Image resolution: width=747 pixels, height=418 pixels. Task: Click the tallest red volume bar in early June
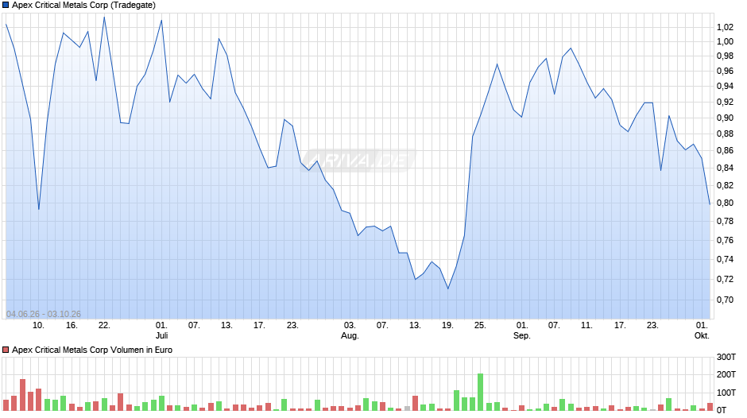tap(22, 395)
